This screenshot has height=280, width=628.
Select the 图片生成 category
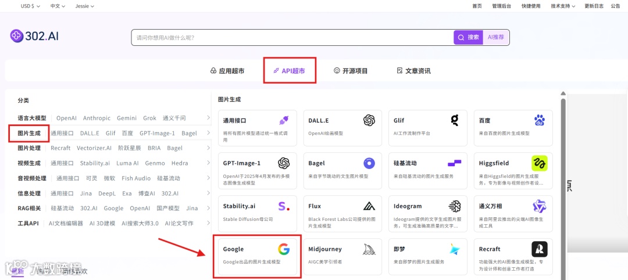click(29, 133)
